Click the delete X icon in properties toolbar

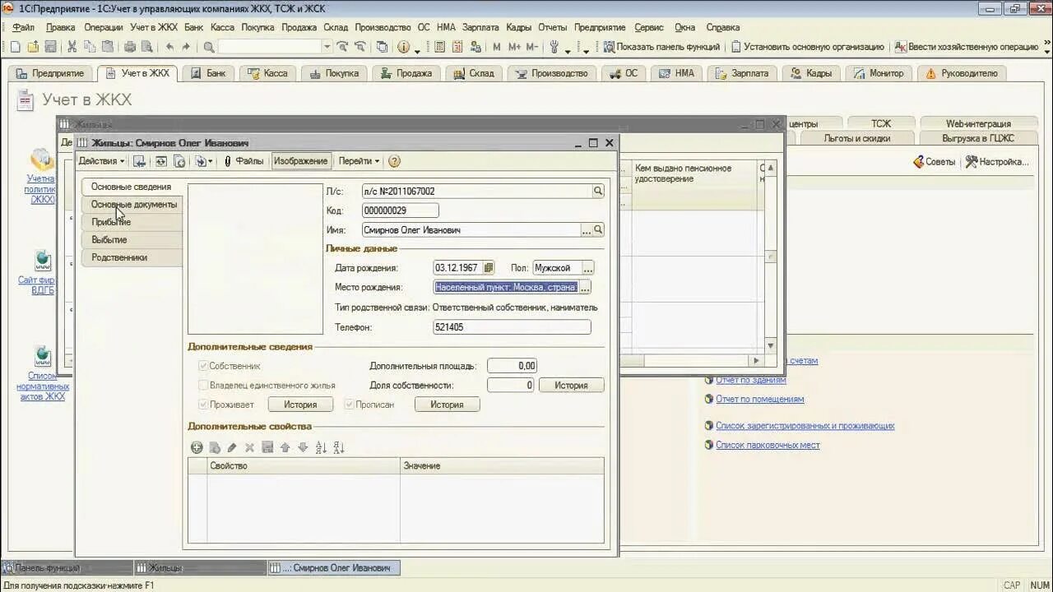[249, 447]
